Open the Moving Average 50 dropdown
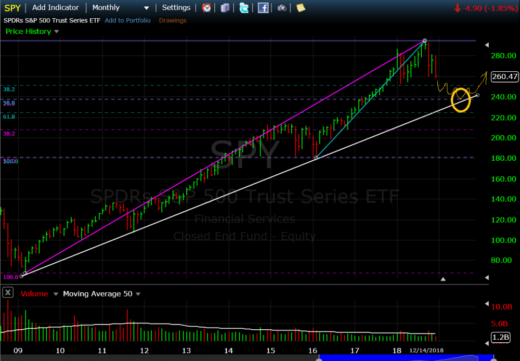Viewport: 520px width, 361px height. pos(138,294)
